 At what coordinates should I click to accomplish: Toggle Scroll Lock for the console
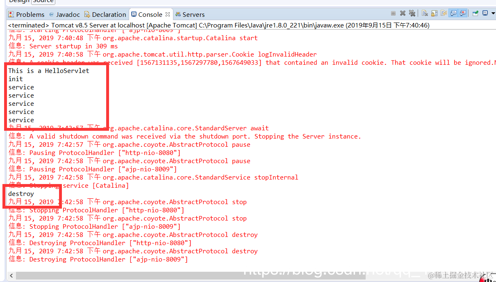pyautogui.click(x=434, y=13)
